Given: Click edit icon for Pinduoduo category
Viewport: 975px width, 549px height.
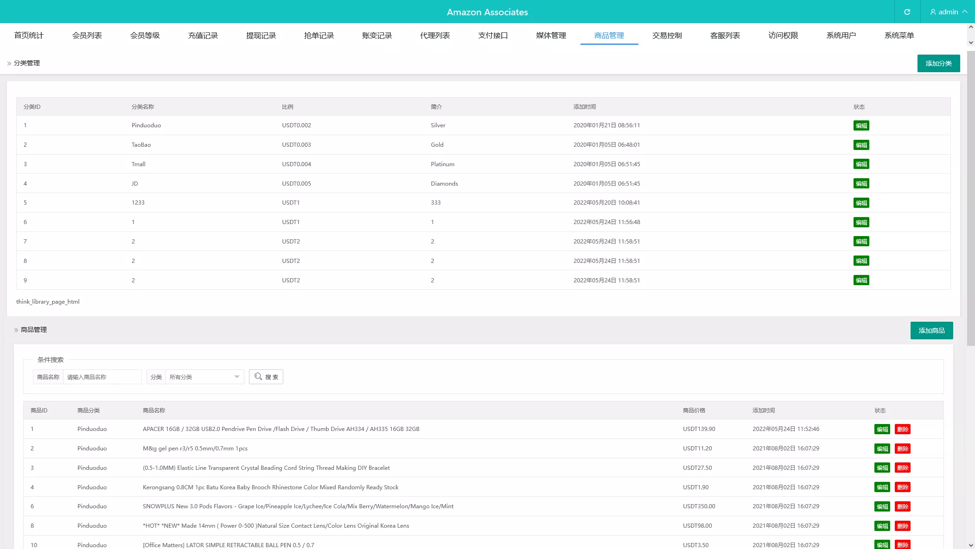Looking at the screenshot, I should pyautogui.click(x=861, y=125).
